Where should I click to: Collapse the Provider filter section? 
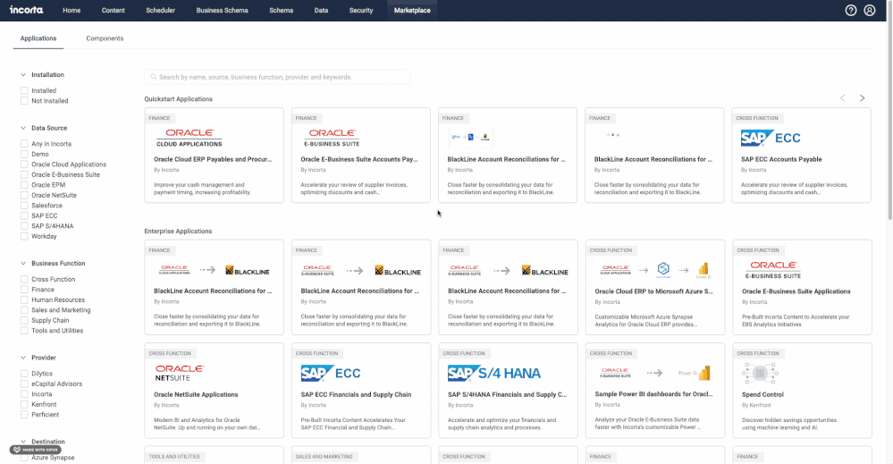(x=23, y=358)
